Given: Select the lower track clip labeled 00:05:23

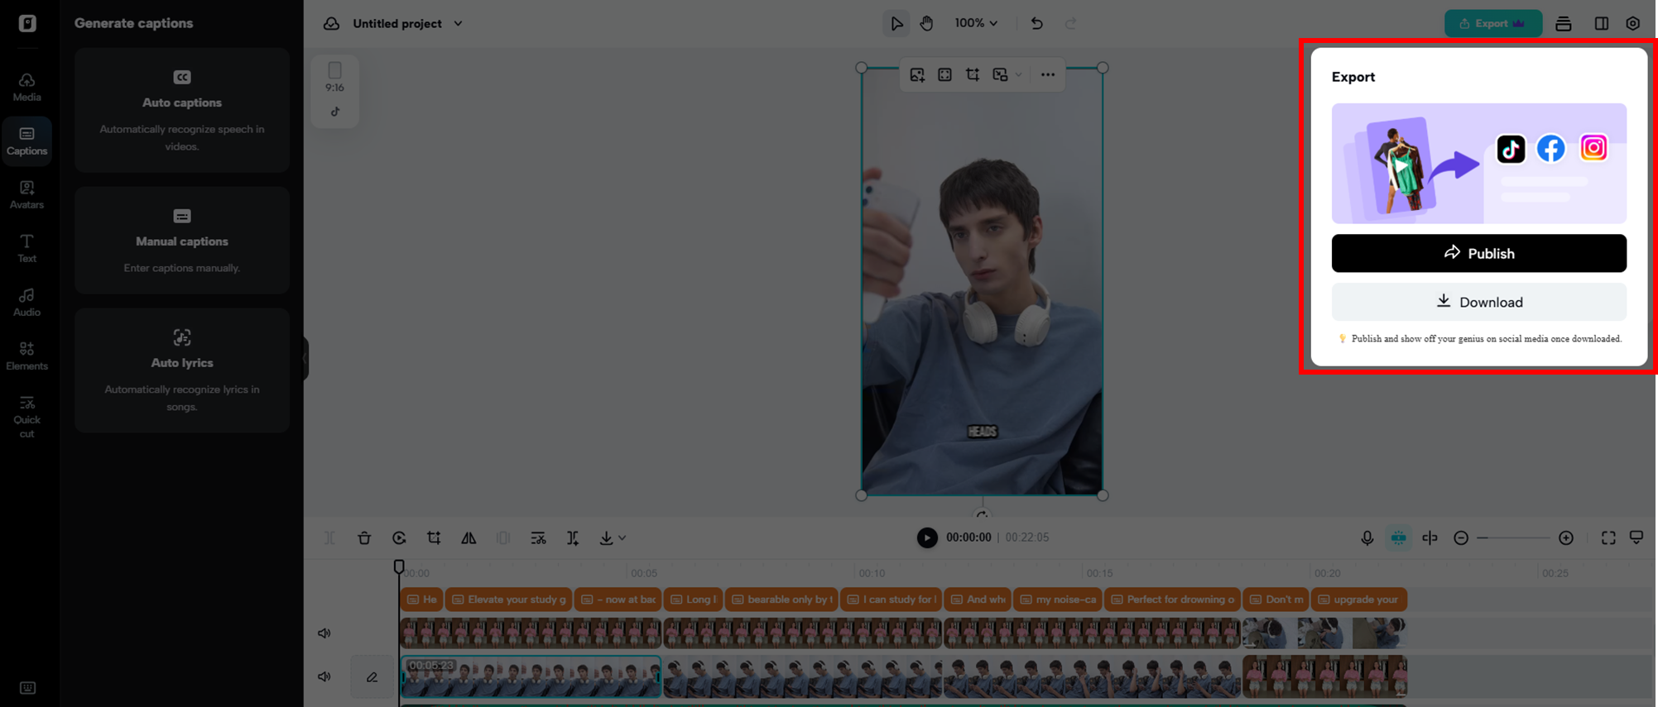Looking at the screenshot, I should point(531,677).
